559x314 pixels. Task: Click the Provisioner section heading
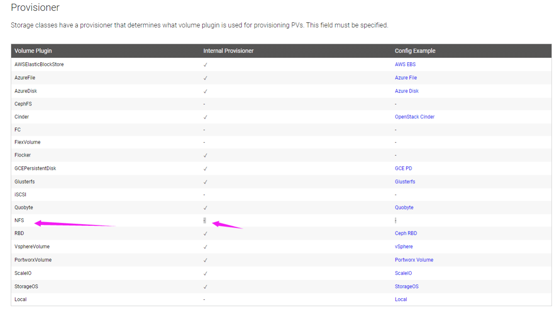(35, 7)
